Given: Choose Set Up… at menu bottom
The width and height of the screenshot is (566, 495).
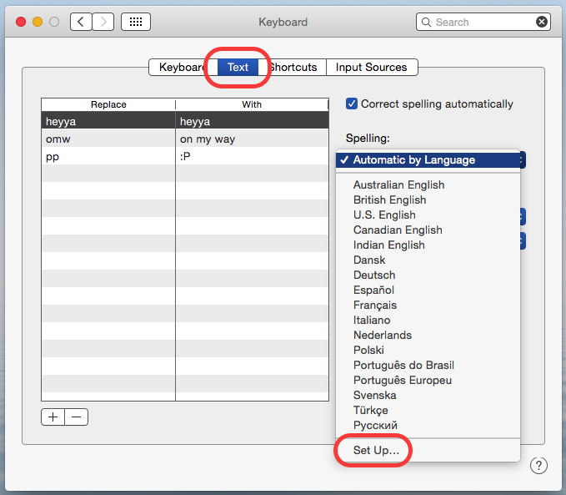Looking at the screenshot, I should [376, 450].
